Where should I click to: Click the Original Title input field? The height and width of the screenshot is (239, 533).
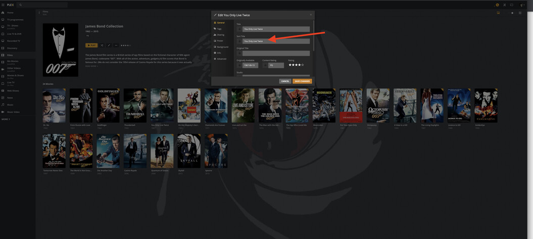pyautogui.click(x=276, y=53)
